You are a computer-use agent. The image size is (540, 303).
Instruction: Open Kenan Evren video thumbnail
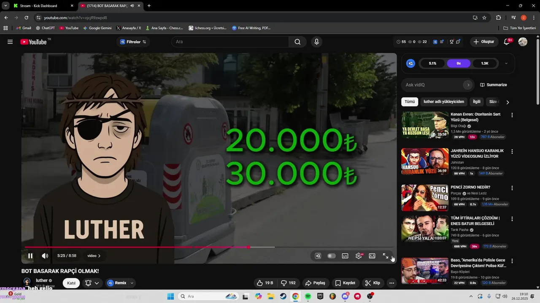click(425, 125)
